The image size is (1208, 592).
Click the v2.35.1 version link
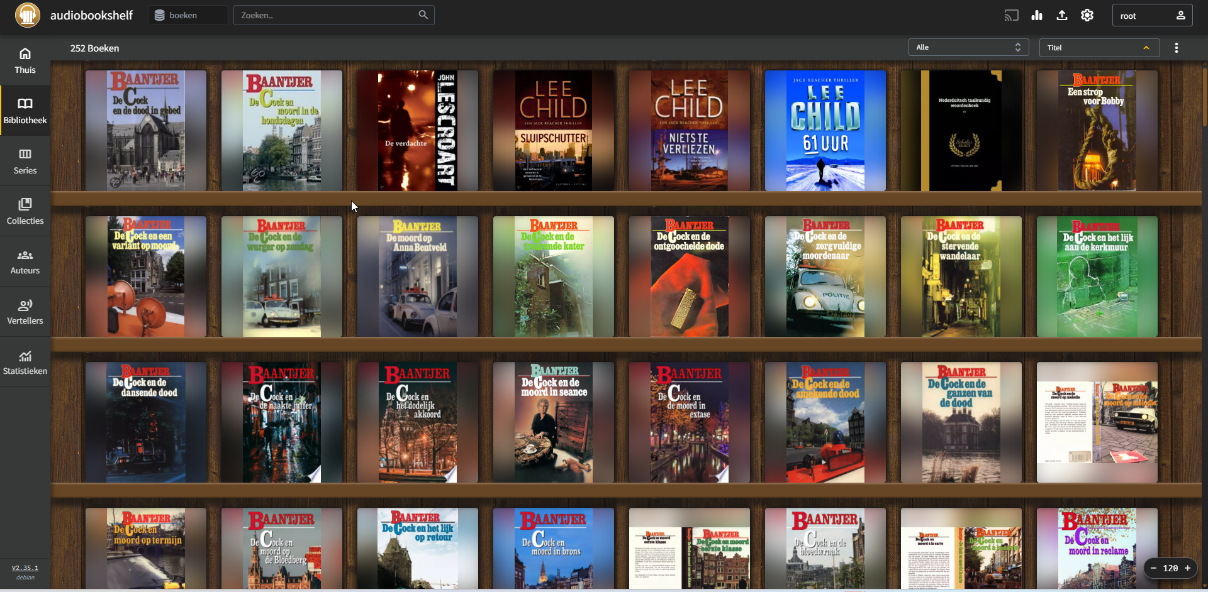point(25,567)
